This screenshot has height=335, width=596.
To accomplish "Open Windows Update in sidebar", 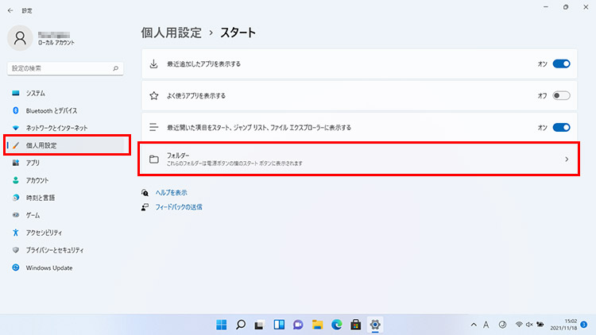I will coord(48,268).
